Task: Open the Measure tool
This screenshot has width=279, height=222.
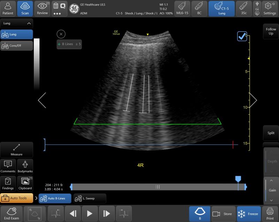Action: 16,150
